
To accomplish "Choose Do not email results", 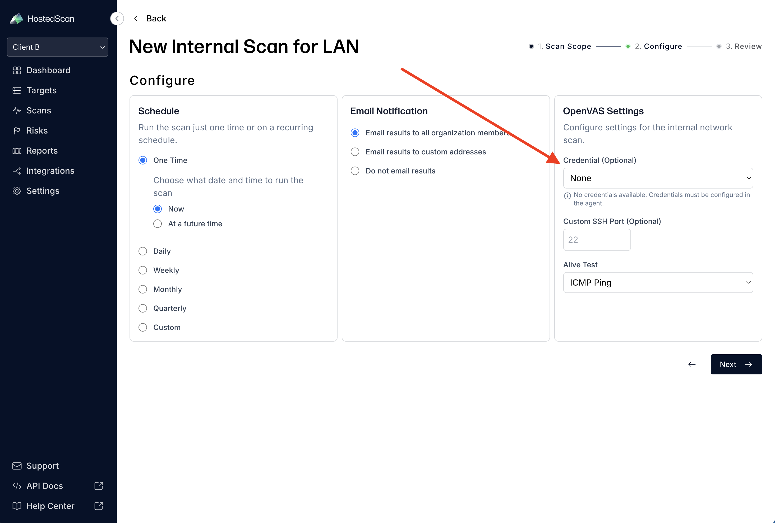I will [x=355, y=171].
